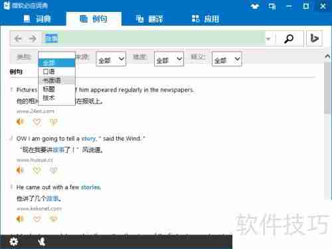Switch to mini window mode icon
This screenshot has height=249, width=332.
pos(272,6)
